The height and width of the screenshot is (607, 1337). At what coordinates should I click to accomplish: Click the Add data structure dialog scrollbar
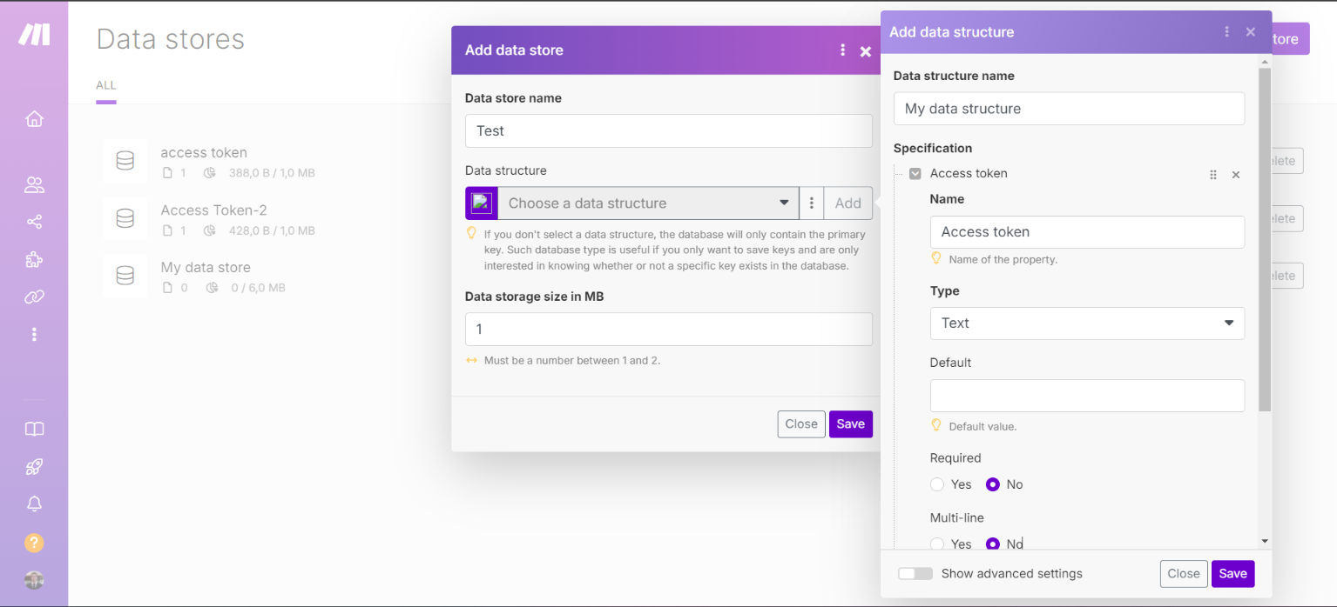(1265, 239)
